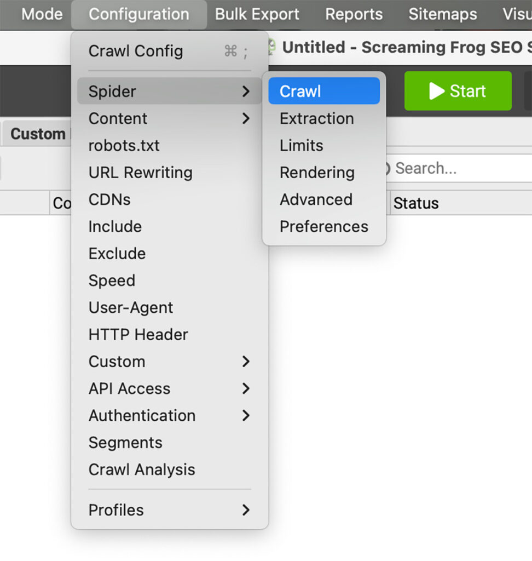Open Rendering option in Spider submenu
The image size is (532, 561).
pyautogui.click(x=317, y=173)
